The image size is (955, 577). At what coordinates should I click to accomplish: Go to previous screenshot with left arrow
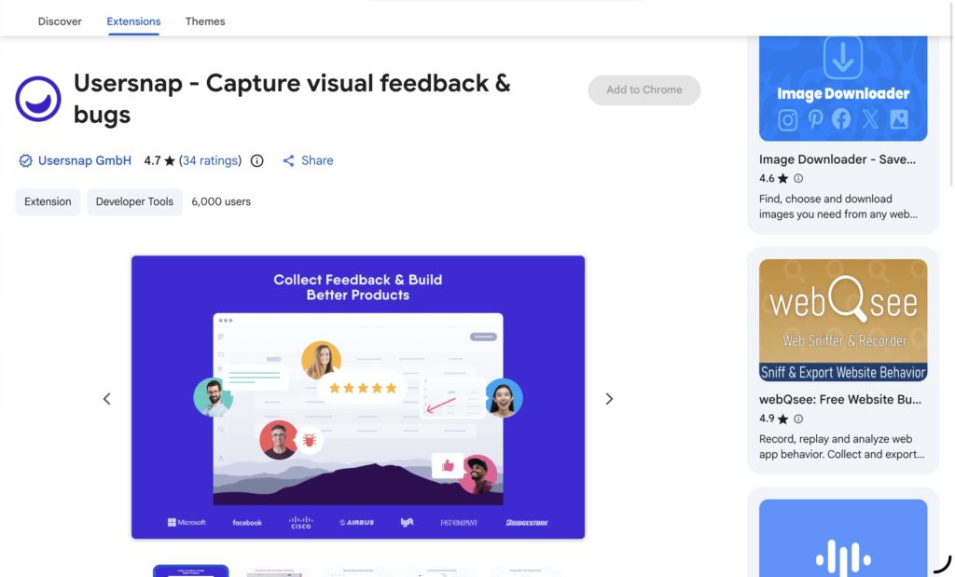pyautogui.click(x=106, y=399)
